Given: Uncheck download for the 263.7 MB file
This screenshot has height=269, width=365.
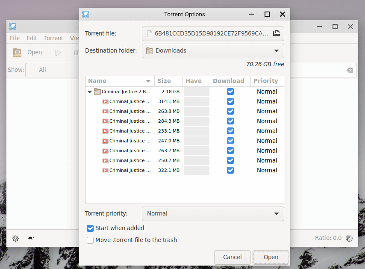Looking at the screenshot, I should tap(230, 151).
